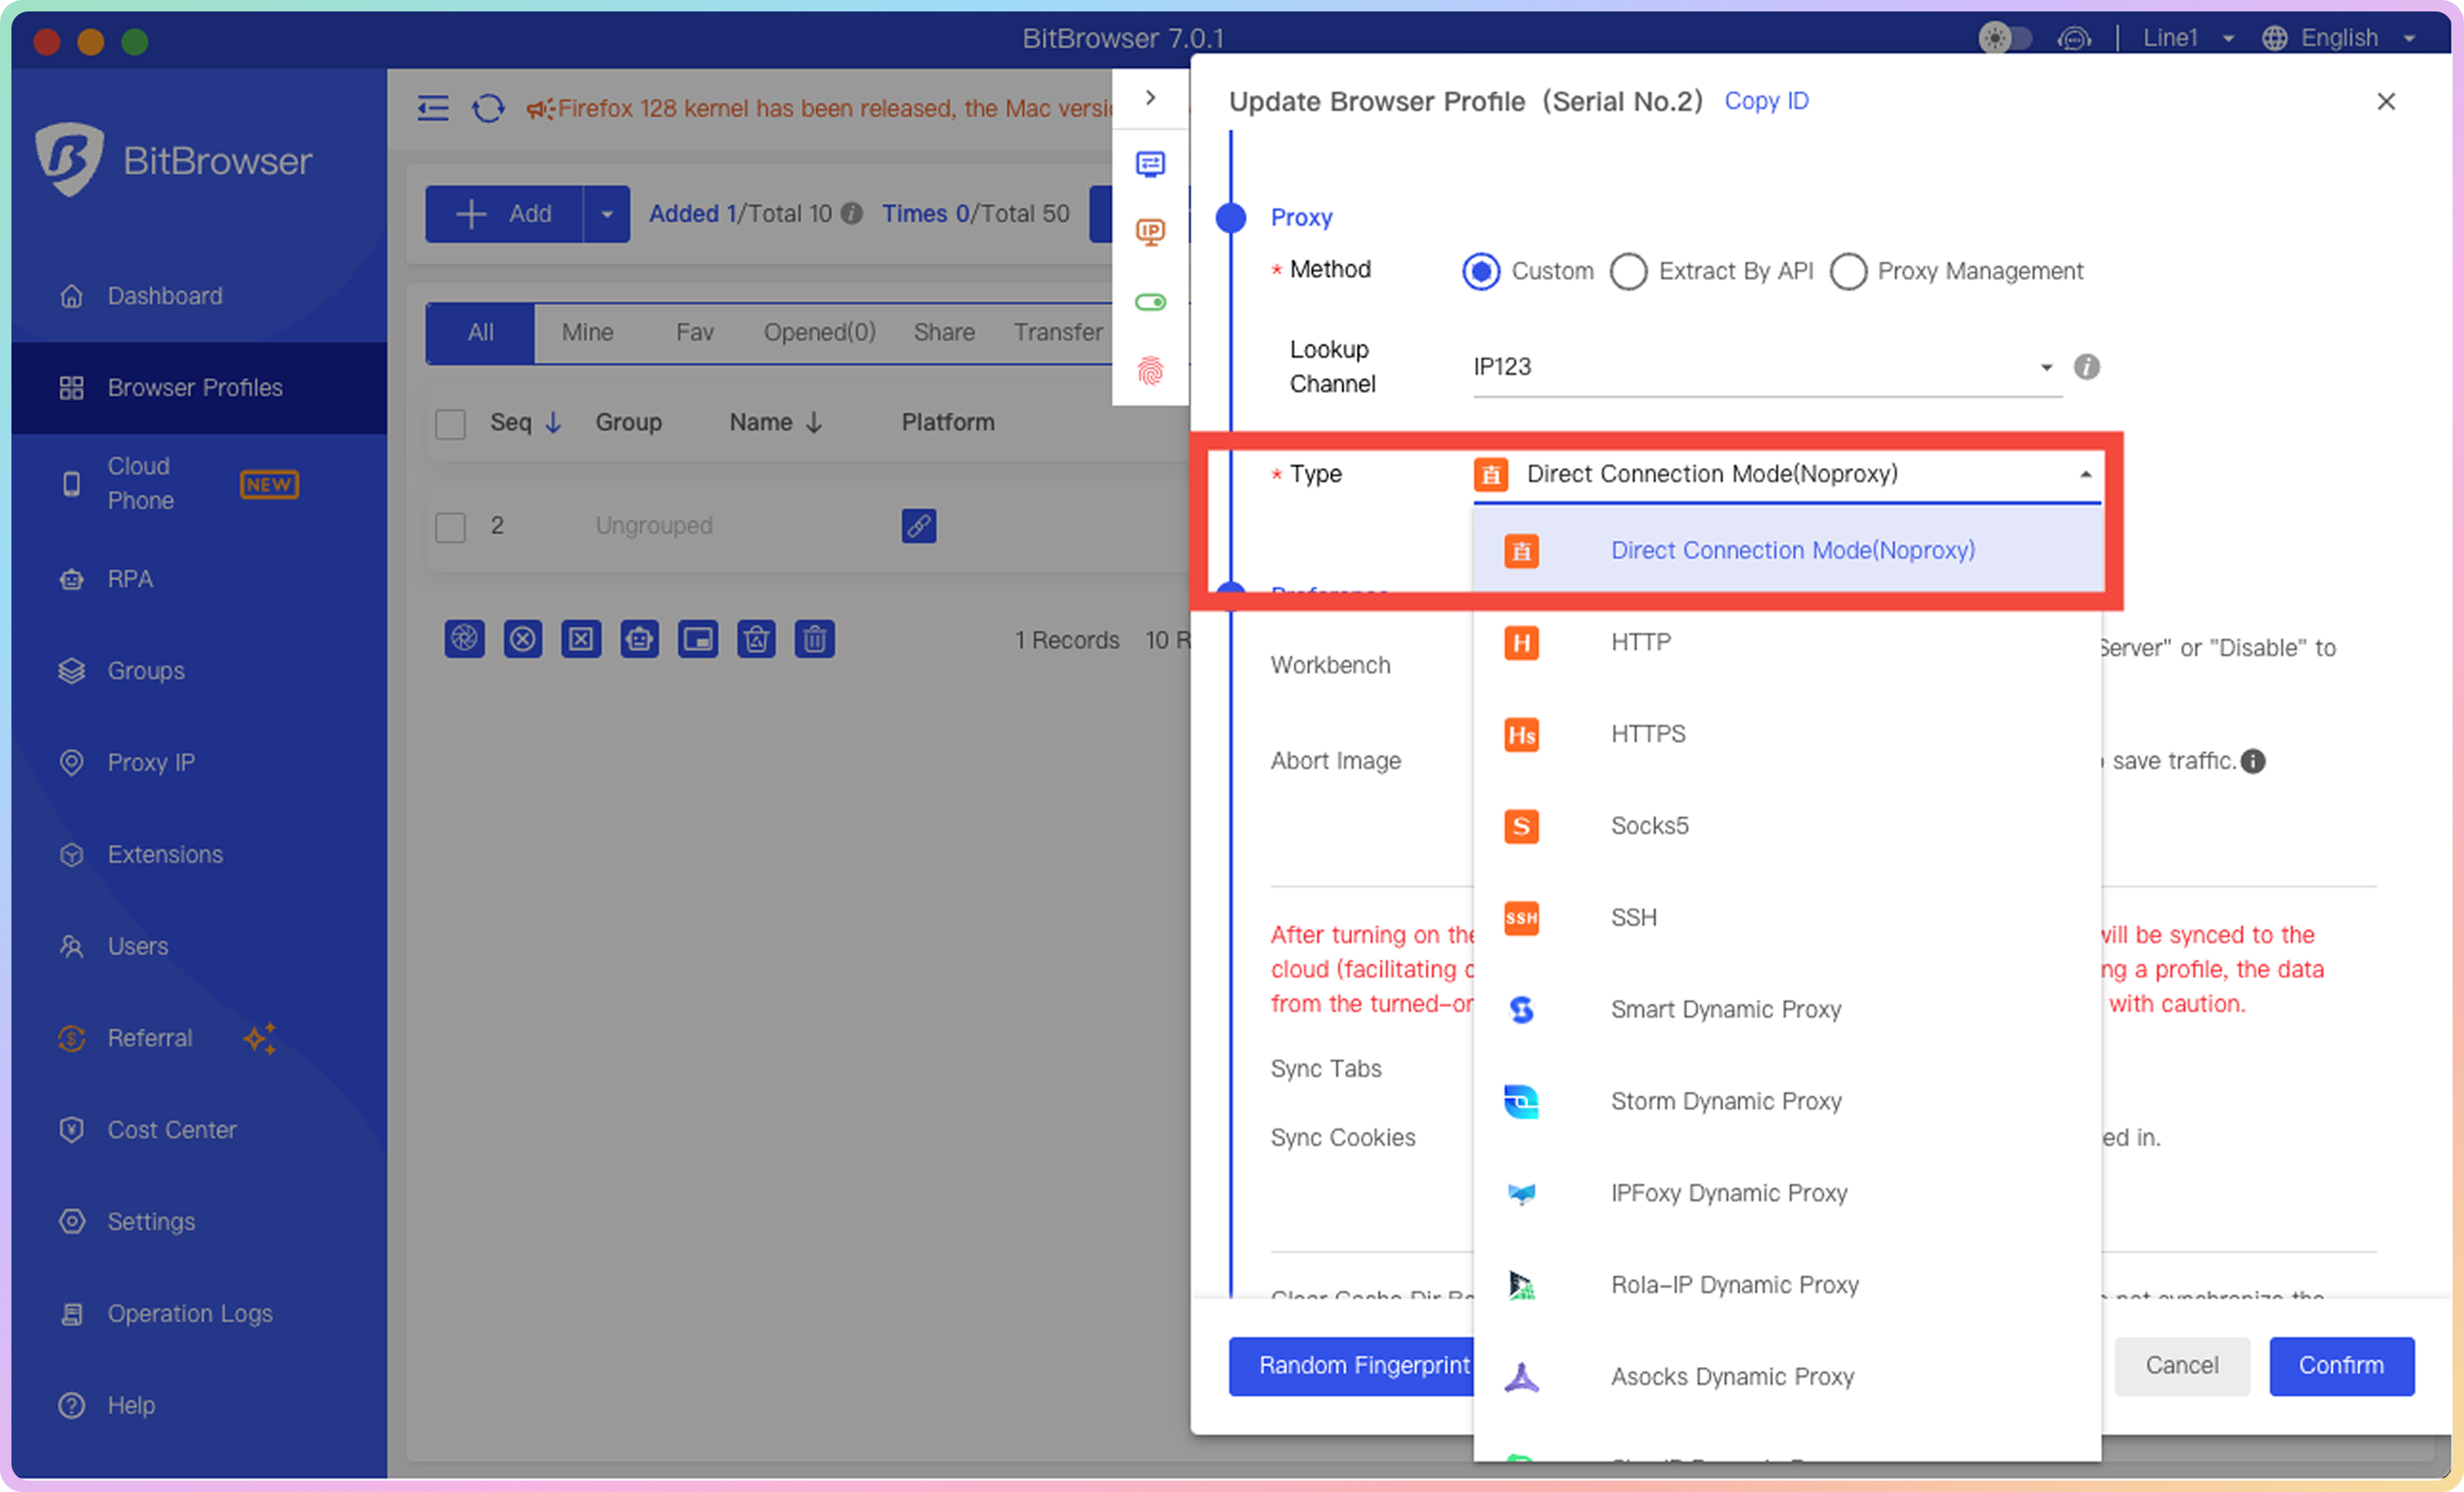Click the trash delete icon in batch toolbar
The height and width of the screenshot is (1492, 2464).
[814, 639]
